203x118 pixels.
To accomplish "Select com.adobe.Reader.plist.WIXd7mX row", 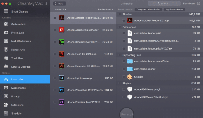I will coord(160,49).
